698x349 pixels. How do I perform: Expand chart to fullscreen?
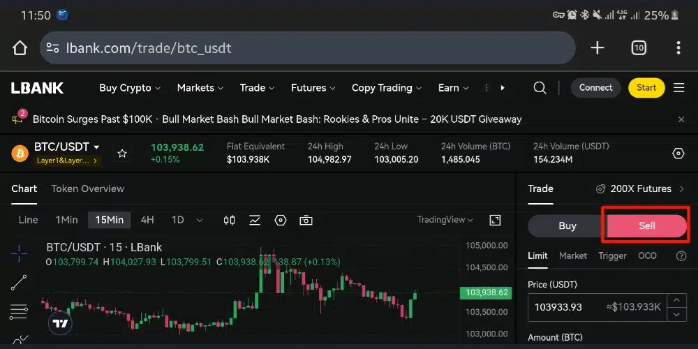[495, 220]
